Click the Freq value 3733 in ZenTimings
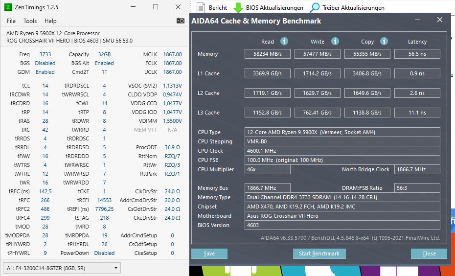Screen dimensions: 455x276 45,54
